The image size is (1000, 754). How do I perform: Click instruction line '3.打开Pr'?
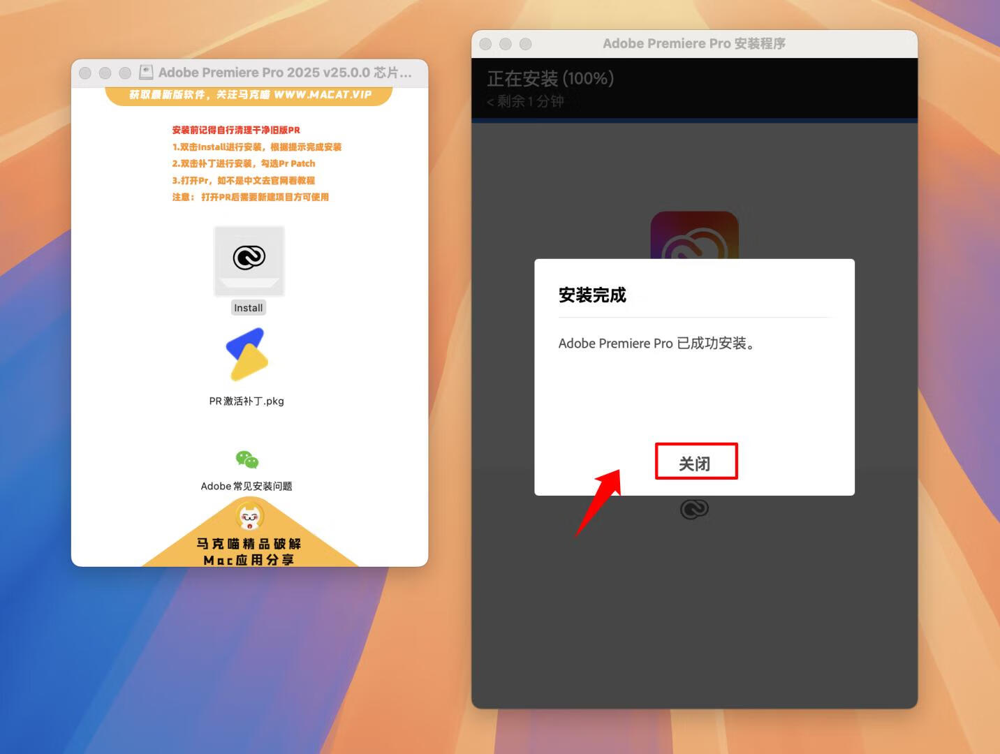pos(243,180)
